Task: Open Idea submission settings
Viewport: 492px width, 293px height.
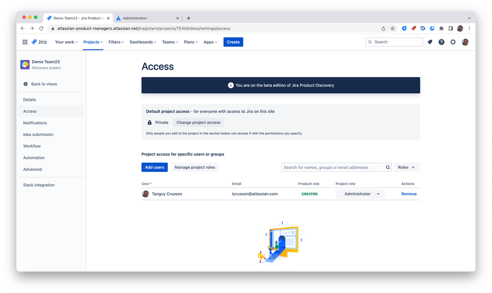Action: 51,134
